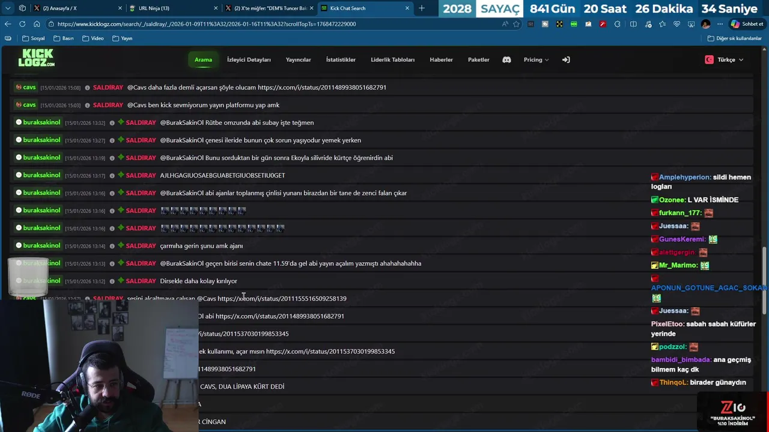Click the green extension icon in toolbar
The height and width of the screenshot is (432, 769).
(574, 24)
